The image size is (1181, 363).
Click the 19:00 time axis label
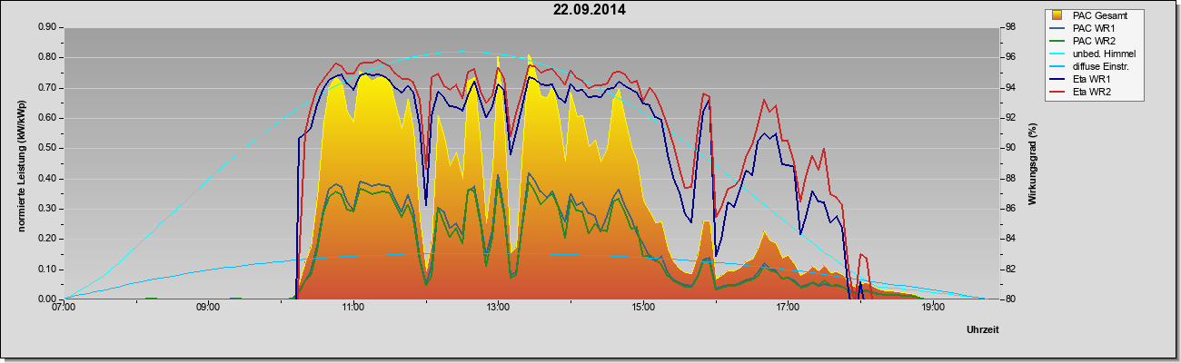pyautogui.click(x=932, y=309)
